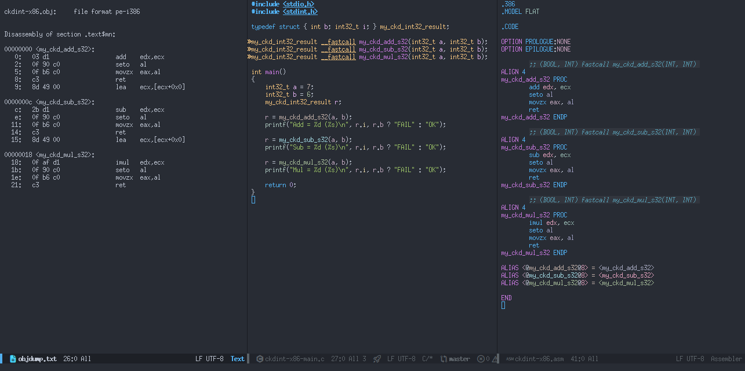Click the "int main()" line
This screenshot has height=371, width=745.
pyautogui.click(x=268, y=72)
